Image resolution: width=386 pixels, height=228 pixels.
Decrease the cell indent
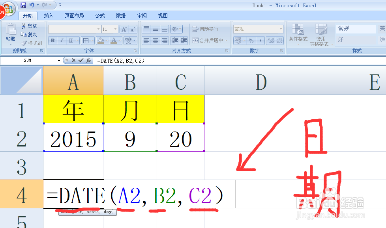click(175, 41)
